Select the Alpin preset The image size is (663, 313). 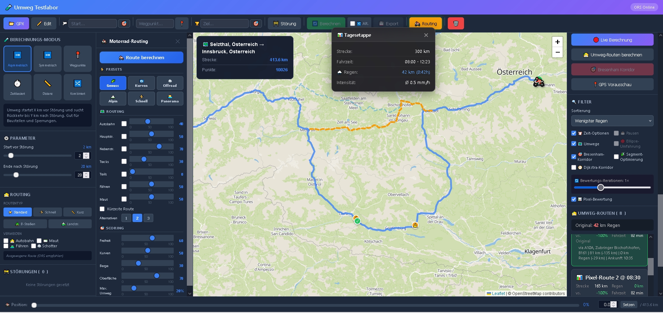click(x=113, y=99)
